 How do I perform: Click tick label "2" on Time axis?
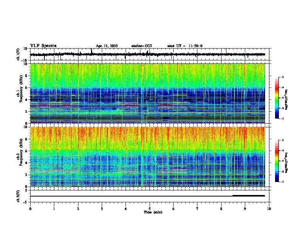pos(78,209)
